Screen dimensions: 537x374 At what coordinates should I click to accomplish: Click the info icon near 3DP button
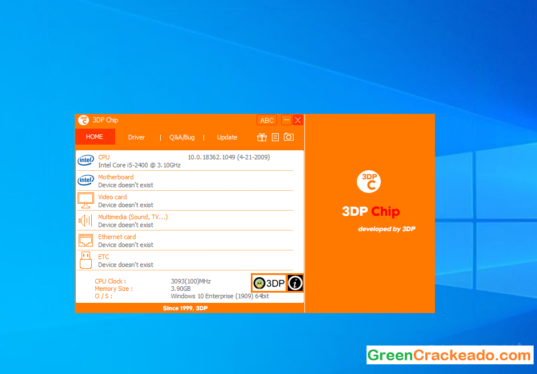pyautogui.click(x=295, y=283)
